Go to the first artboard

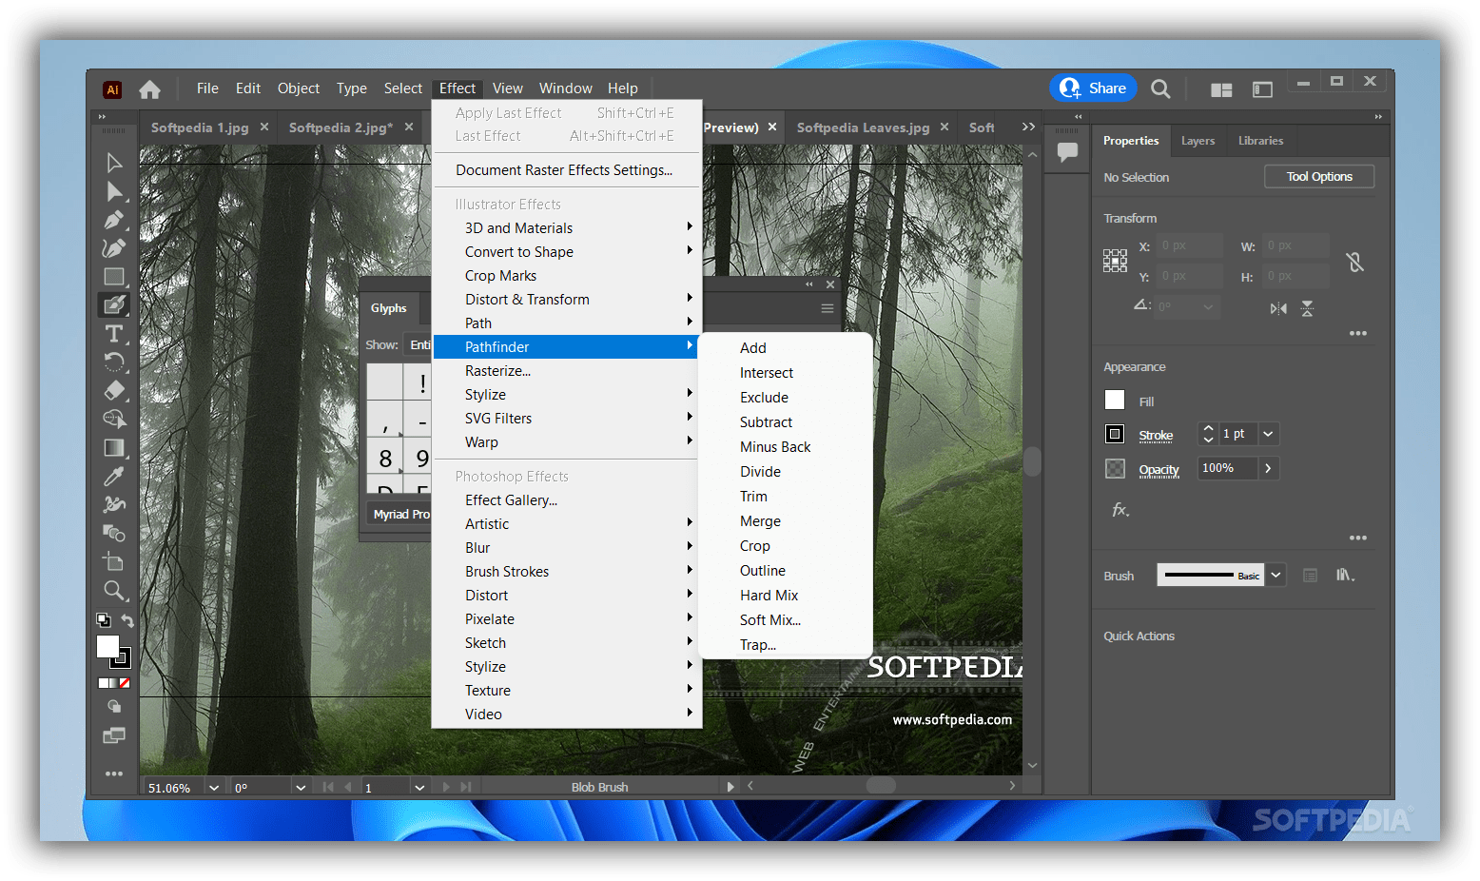click(x=328, y=787)
